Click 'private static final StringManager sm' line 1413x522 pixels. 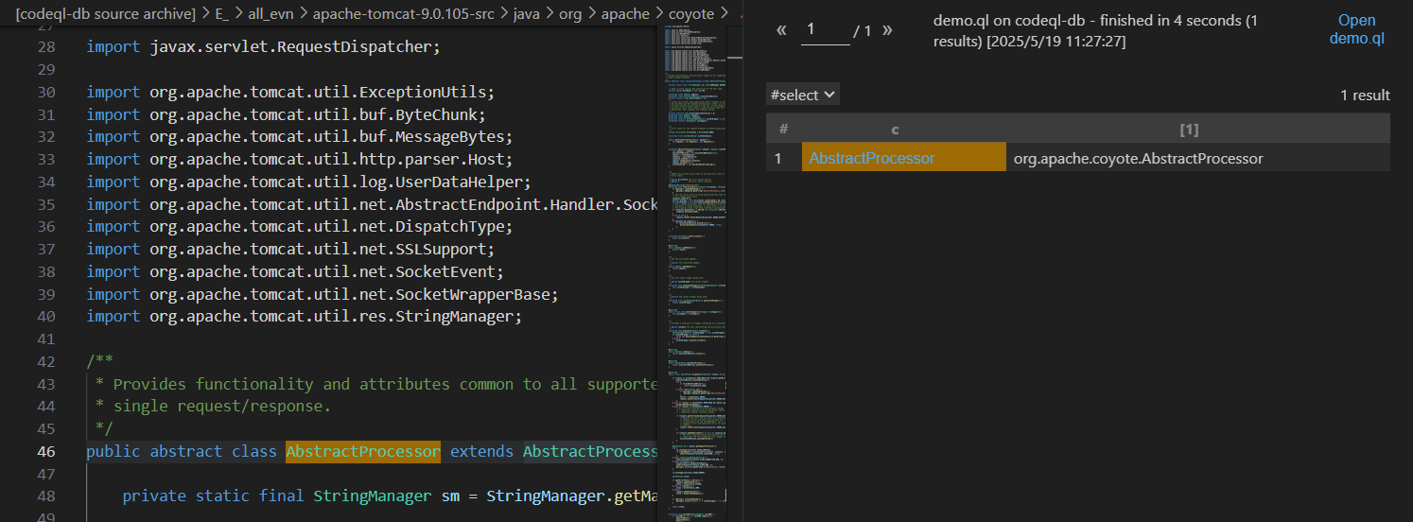(x=390, y=496)
